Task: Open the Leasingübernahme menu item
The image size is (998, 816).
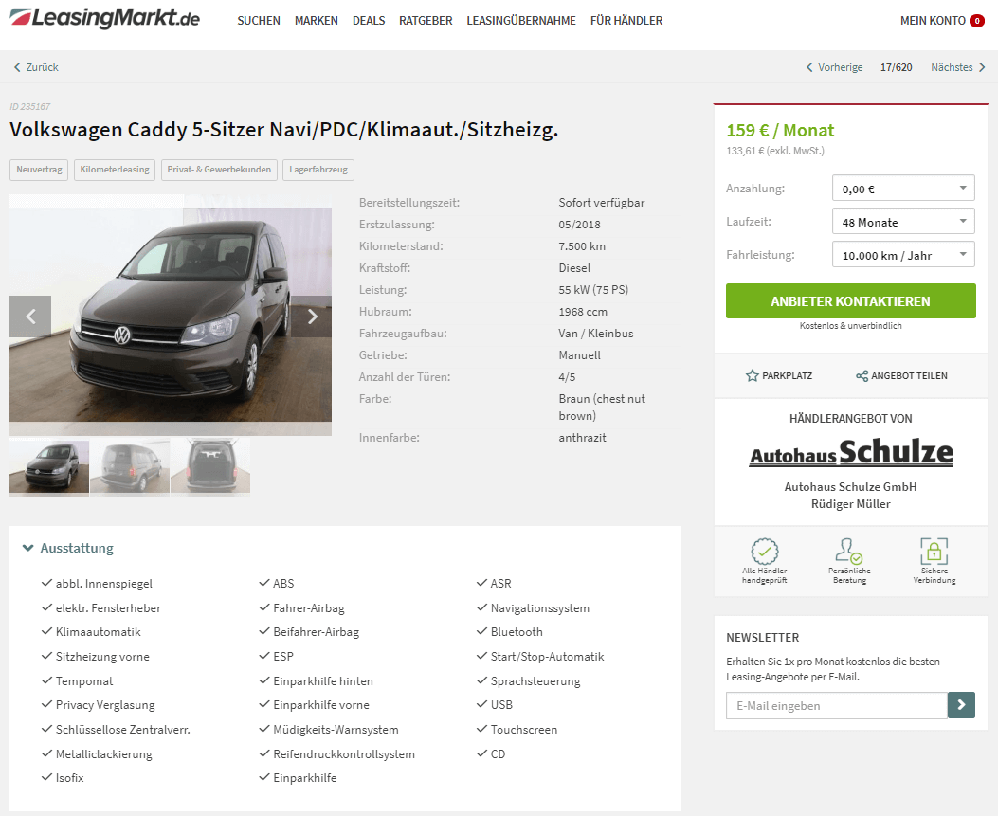Action: click(x=520, y=20)
